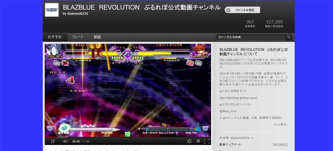The image size is (333, 151).
Task: Click the 127,305 view count
Action: pyautogui.click(x=274, y=22)
